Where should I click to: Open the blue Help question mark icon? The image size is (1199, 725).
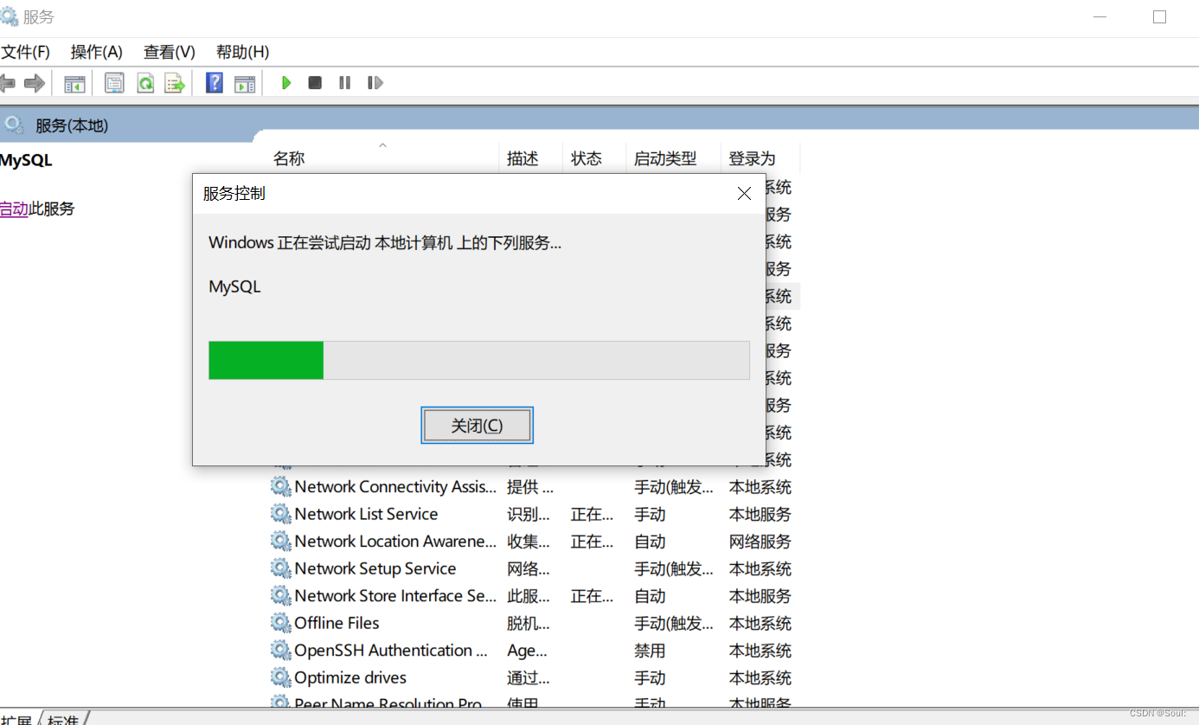215,83
